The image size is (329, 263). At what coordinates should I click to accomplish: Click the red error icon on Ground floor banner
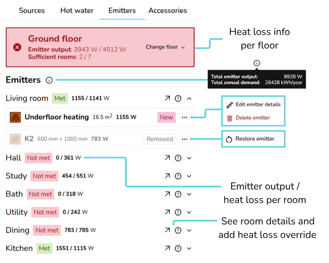(x=17, y=47)
